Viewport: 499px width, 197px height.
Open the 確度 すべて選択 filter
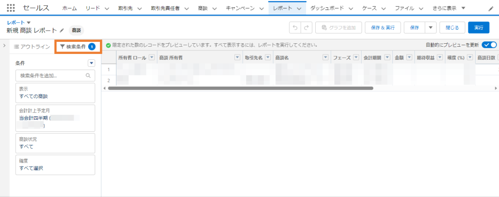[55, 164]
